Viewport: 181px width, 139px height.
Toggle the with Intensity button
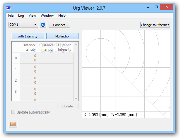(28, 36)
